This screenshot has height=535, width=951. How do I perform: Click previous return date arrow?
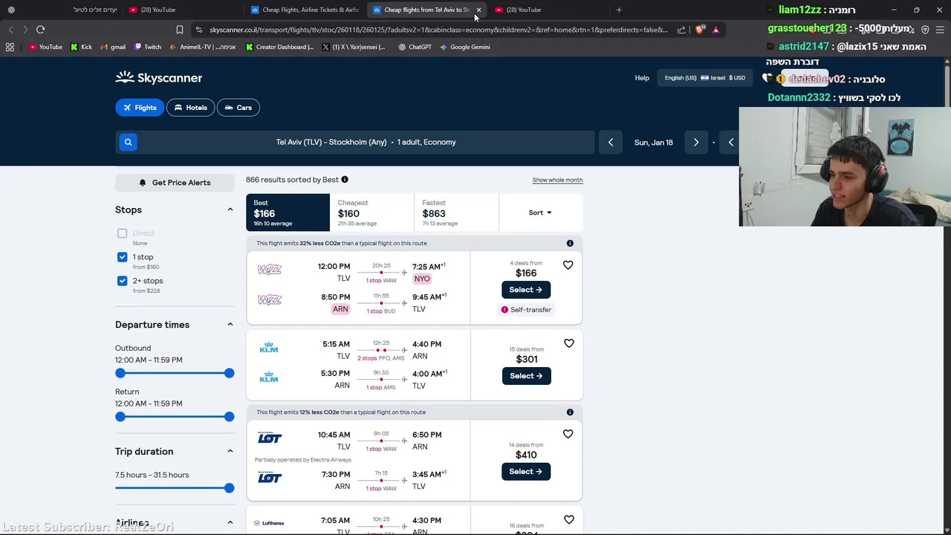731,142
